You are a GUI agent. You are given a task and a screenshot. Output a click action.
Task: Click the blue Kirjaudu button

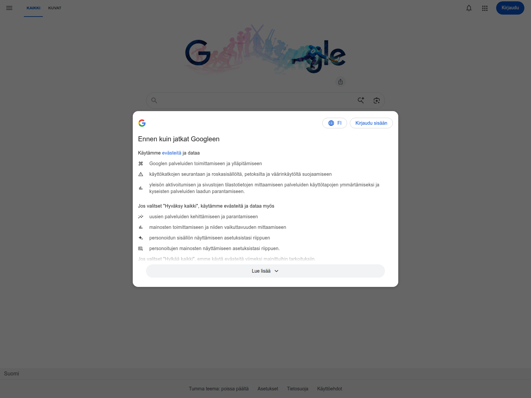(510, 8)
